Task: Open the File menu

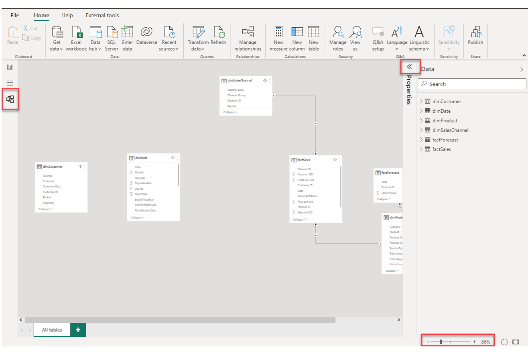Action: [x=15, y=15]
